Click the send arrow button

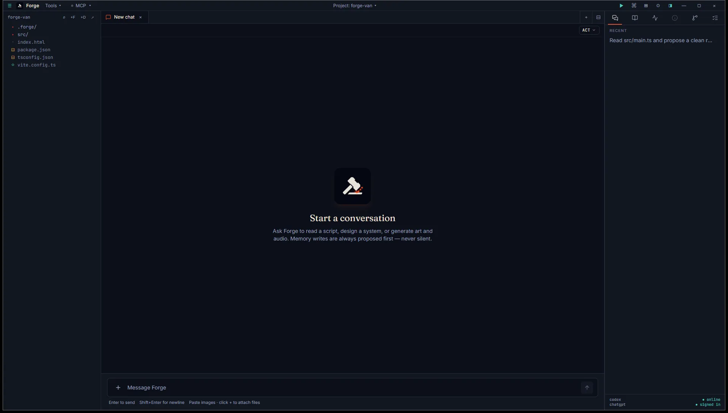coord(587,388)
